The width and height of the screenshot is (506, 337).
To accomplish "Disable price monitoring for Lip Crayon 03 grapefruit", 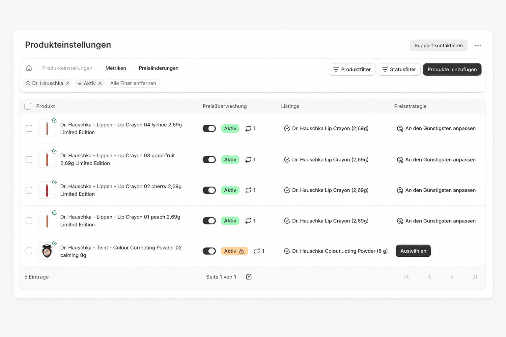I will pos(209,160).
